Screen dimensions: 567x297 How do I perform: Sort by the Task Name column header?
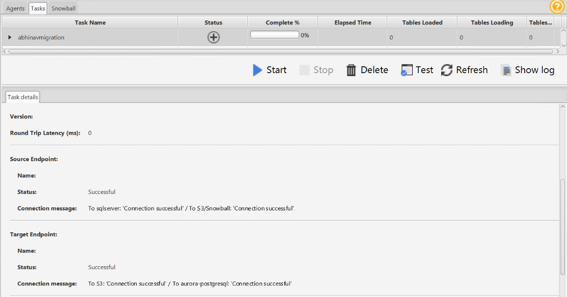tap(90, 22)
